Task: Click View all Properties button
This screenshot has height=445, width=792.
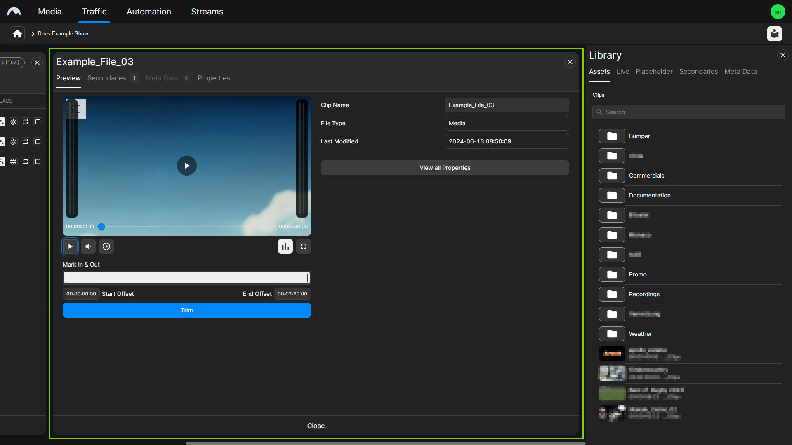Action: (x=445, y=168)
